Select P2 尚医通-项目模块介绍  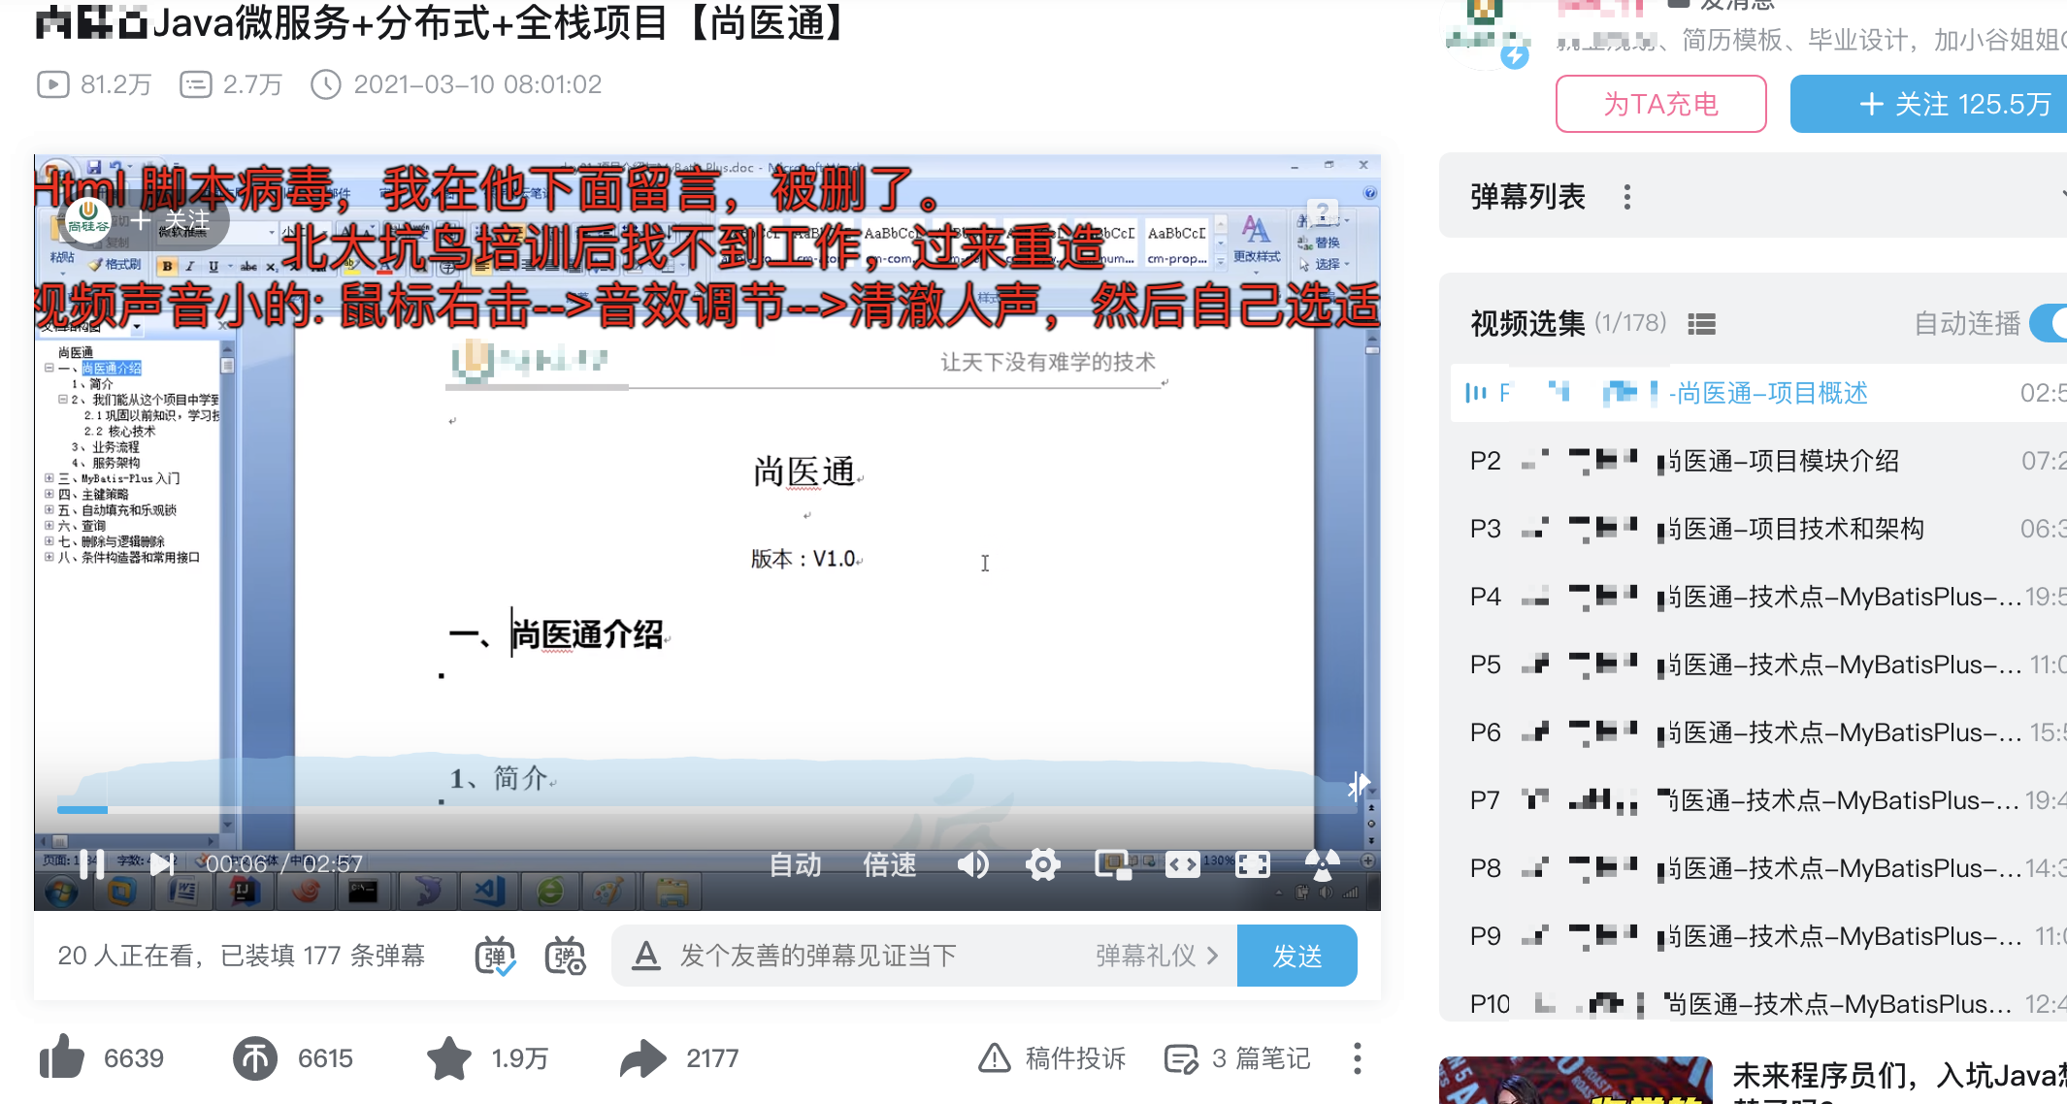[1758, 461]
